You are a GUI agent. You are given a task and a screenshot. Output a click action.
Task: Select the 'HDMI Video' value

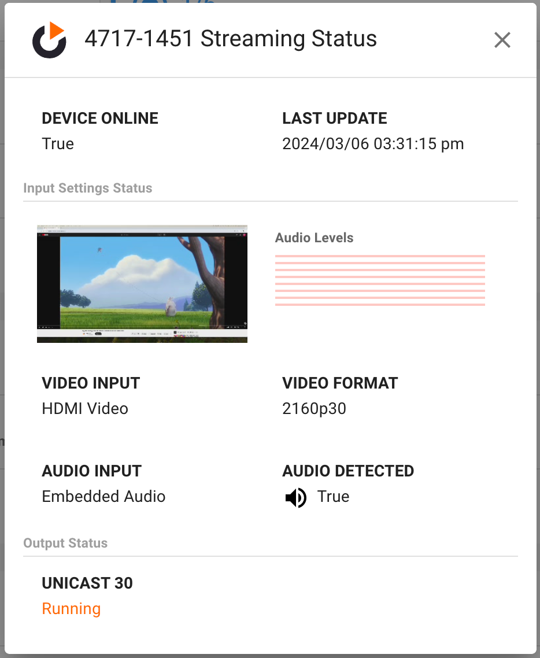tap(85, 409)
